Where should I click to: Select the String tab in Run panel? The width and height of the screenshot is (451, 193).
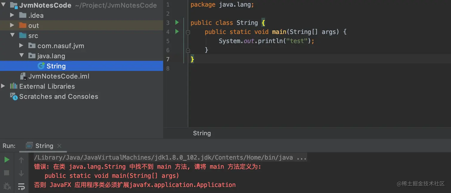(44, 146)
